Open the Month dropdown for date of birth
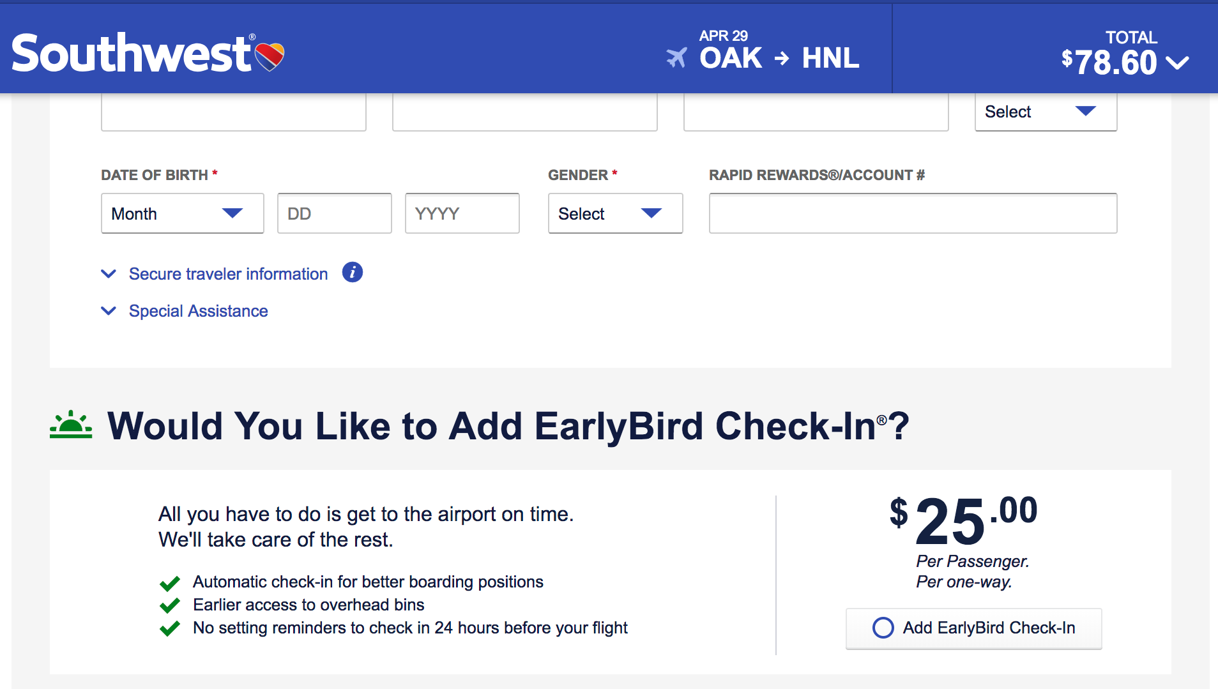This screenshot has width=1218, height=689. pyautogui.click(x=183, y=213)
